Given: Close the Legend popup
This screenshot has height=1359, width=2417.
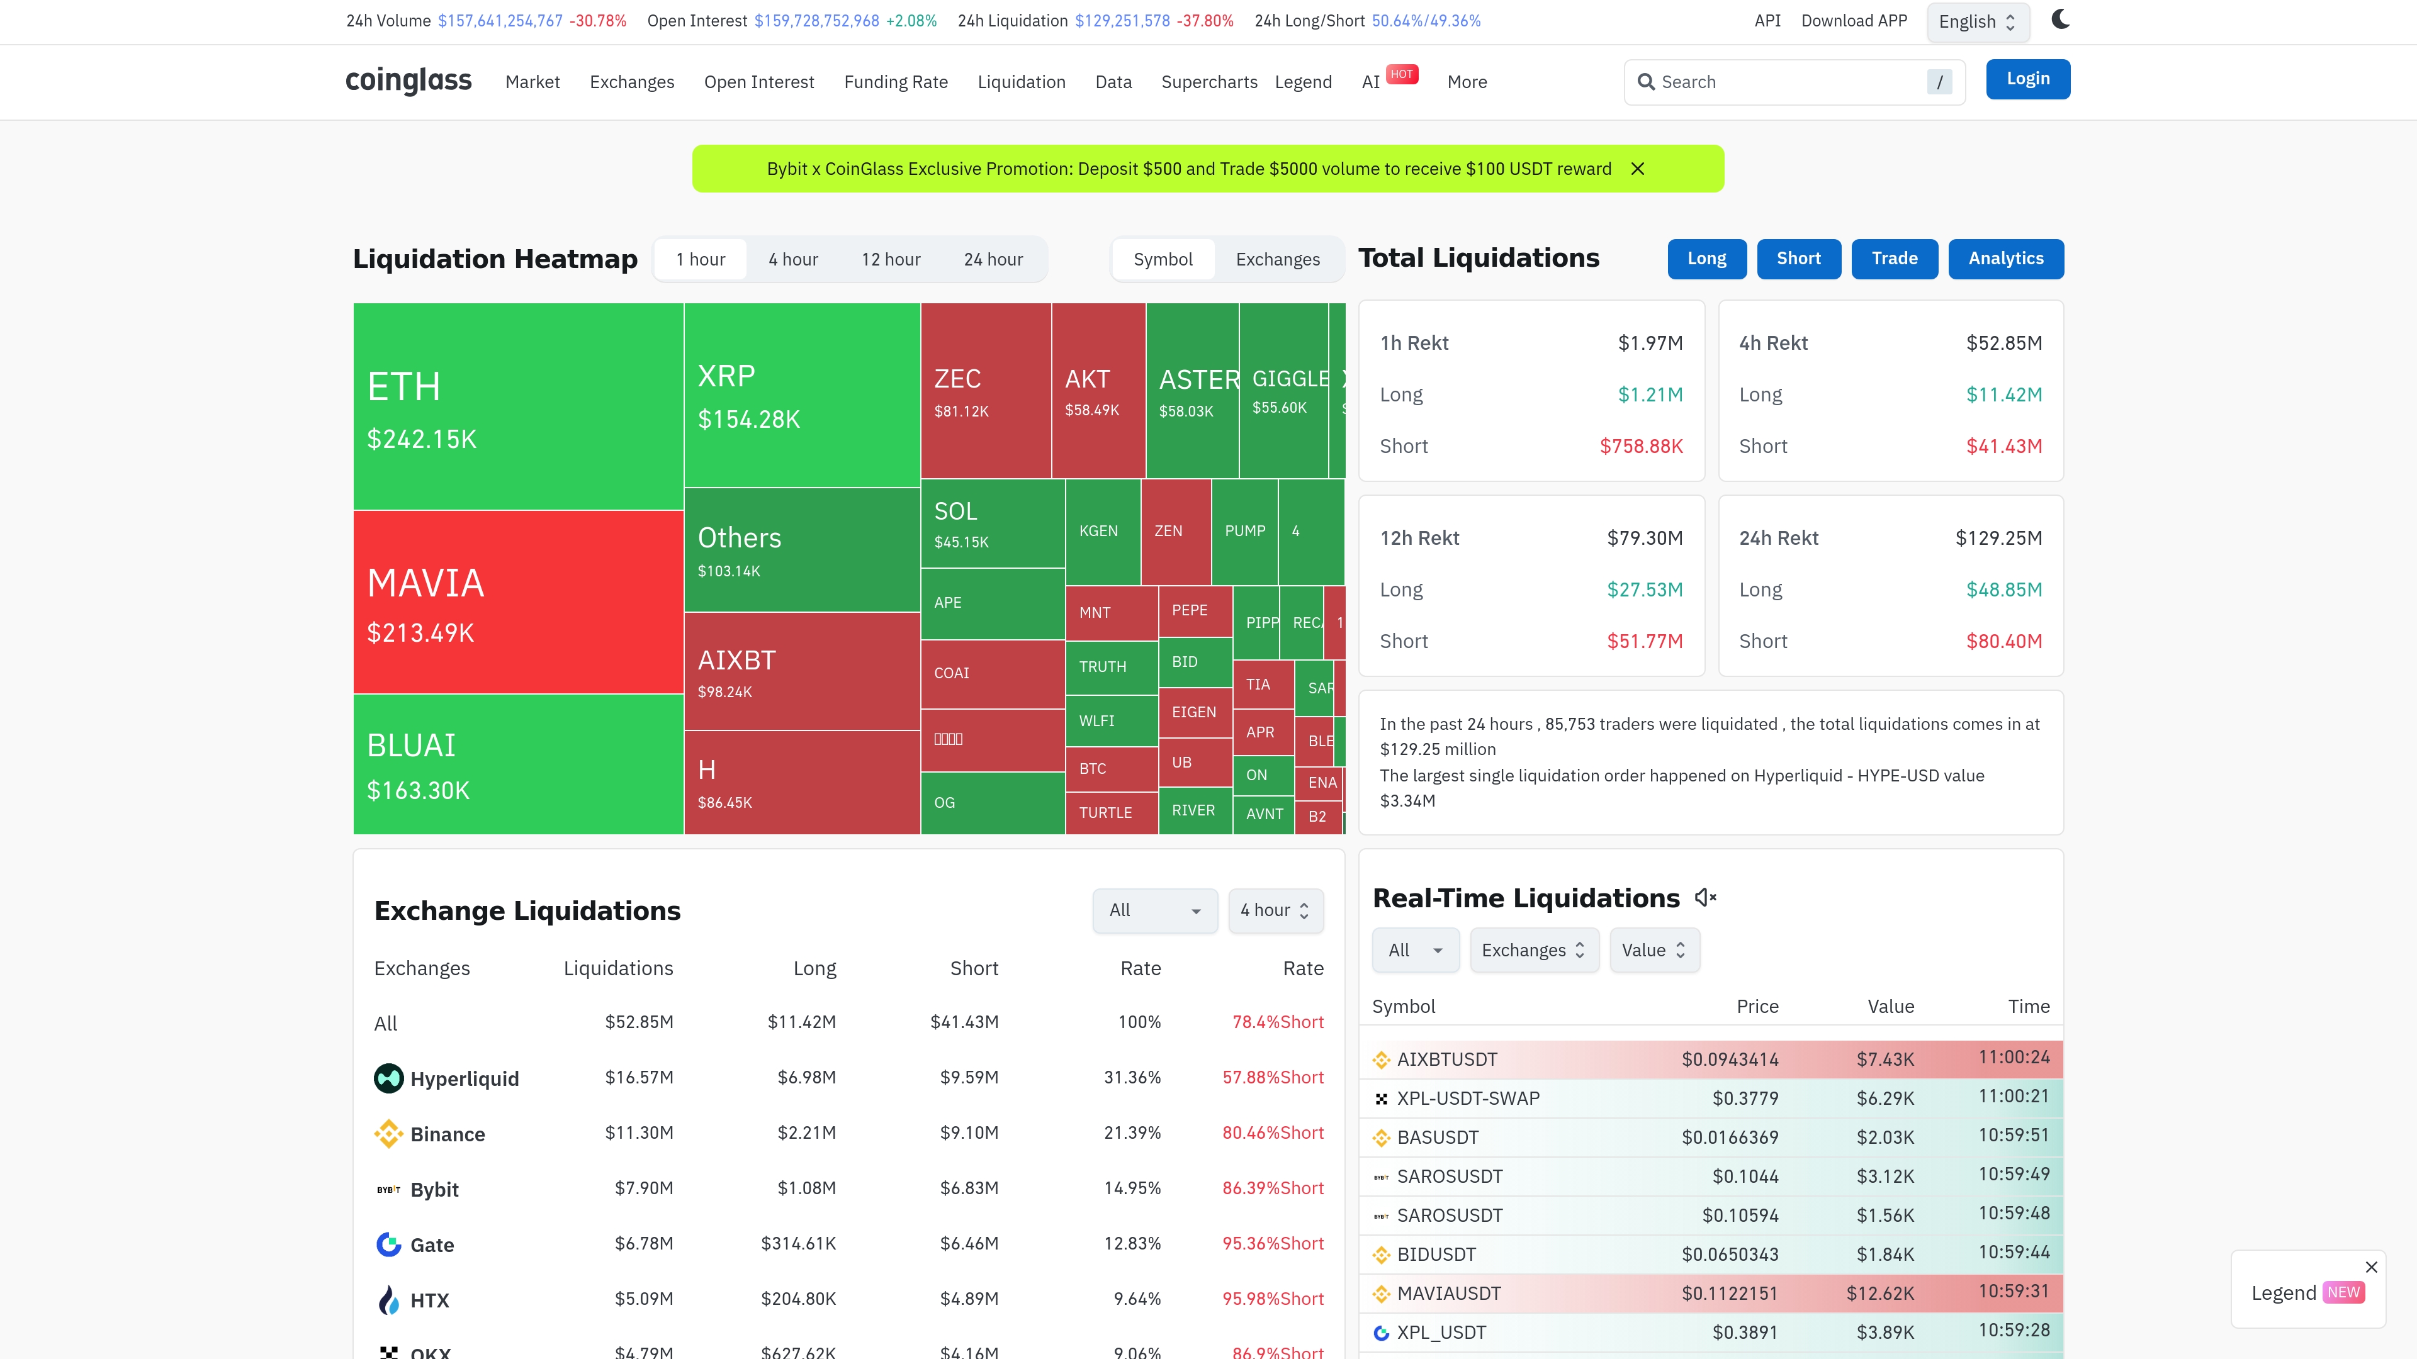Looking at the screenshot, I should 2371,1267.
